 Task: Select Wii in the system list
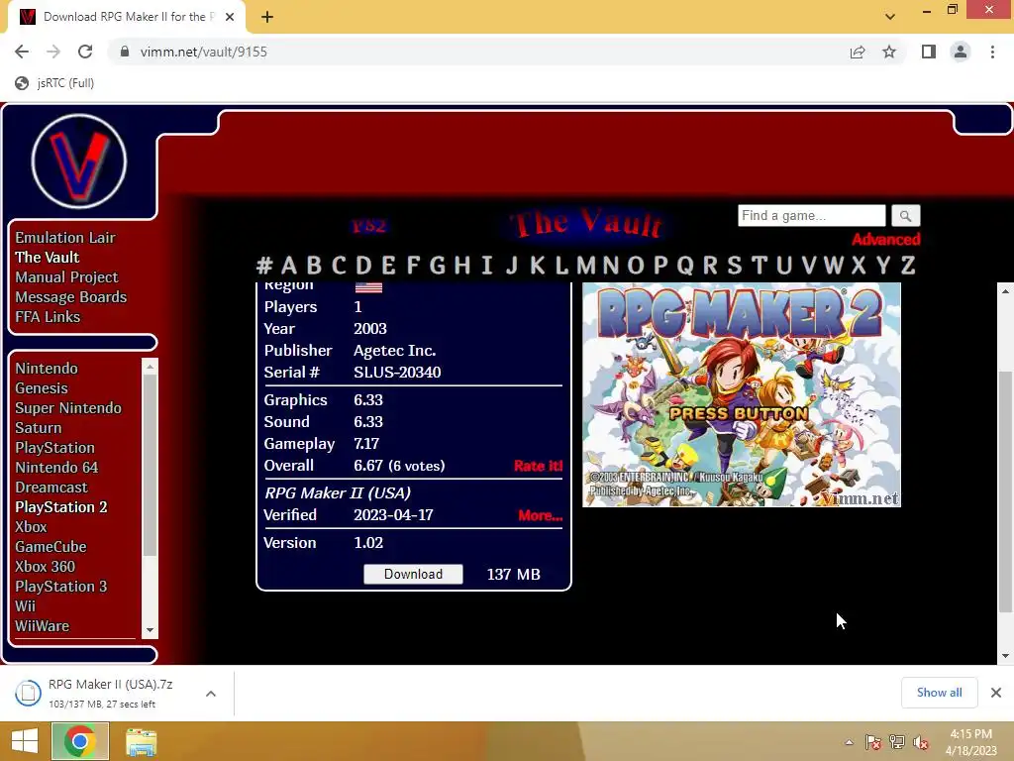click(25, 606)
